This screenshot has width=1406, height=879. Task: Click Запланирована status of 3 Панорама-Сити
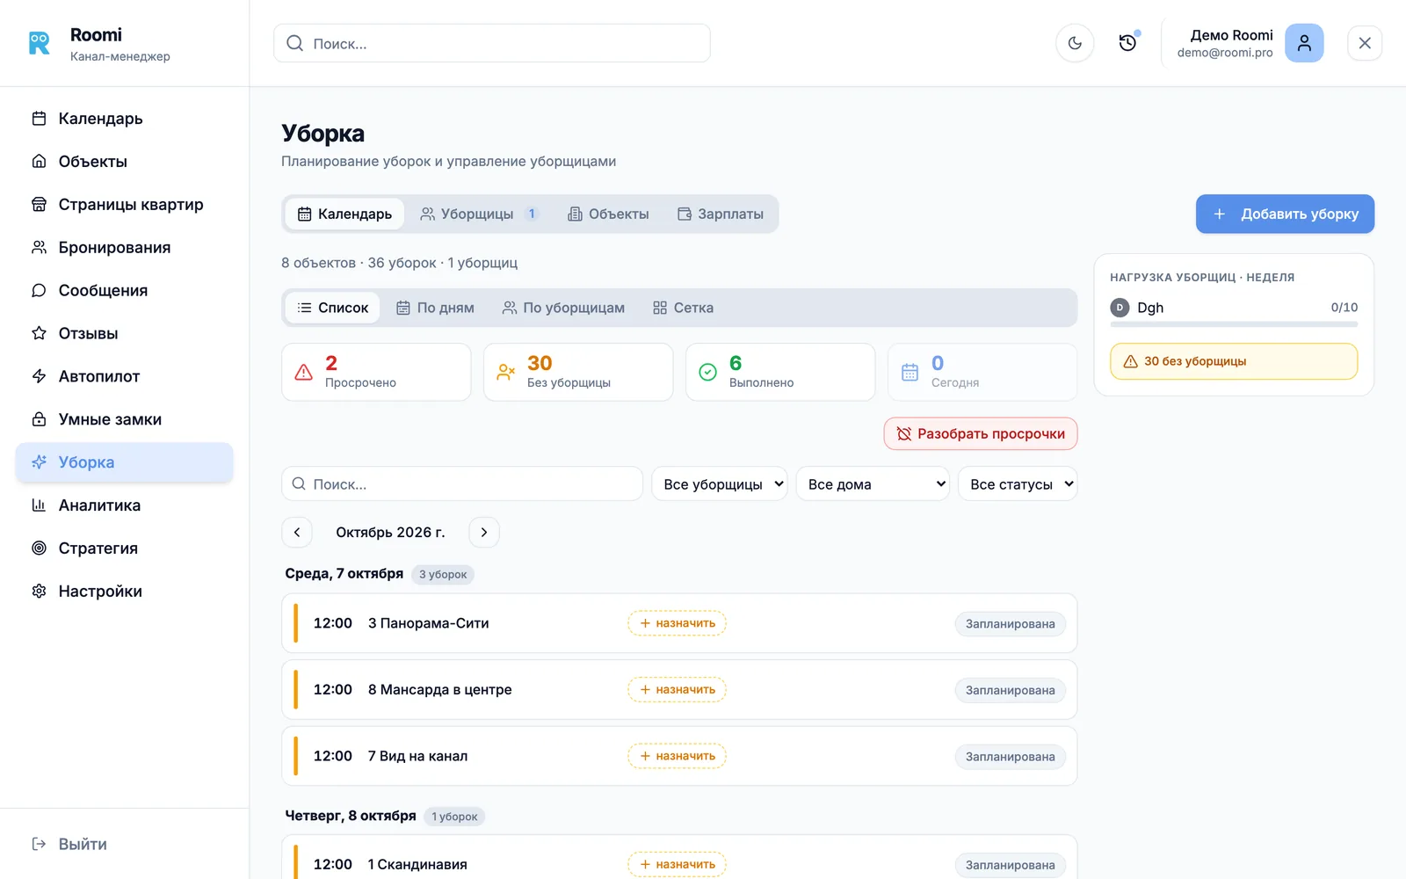(1011, 624)
